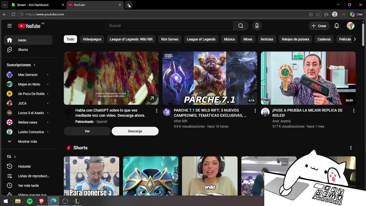Viewport: 366px width, 206px height.
Task: Open the Copilot Chat button
Action: click(x=356, y=14)
